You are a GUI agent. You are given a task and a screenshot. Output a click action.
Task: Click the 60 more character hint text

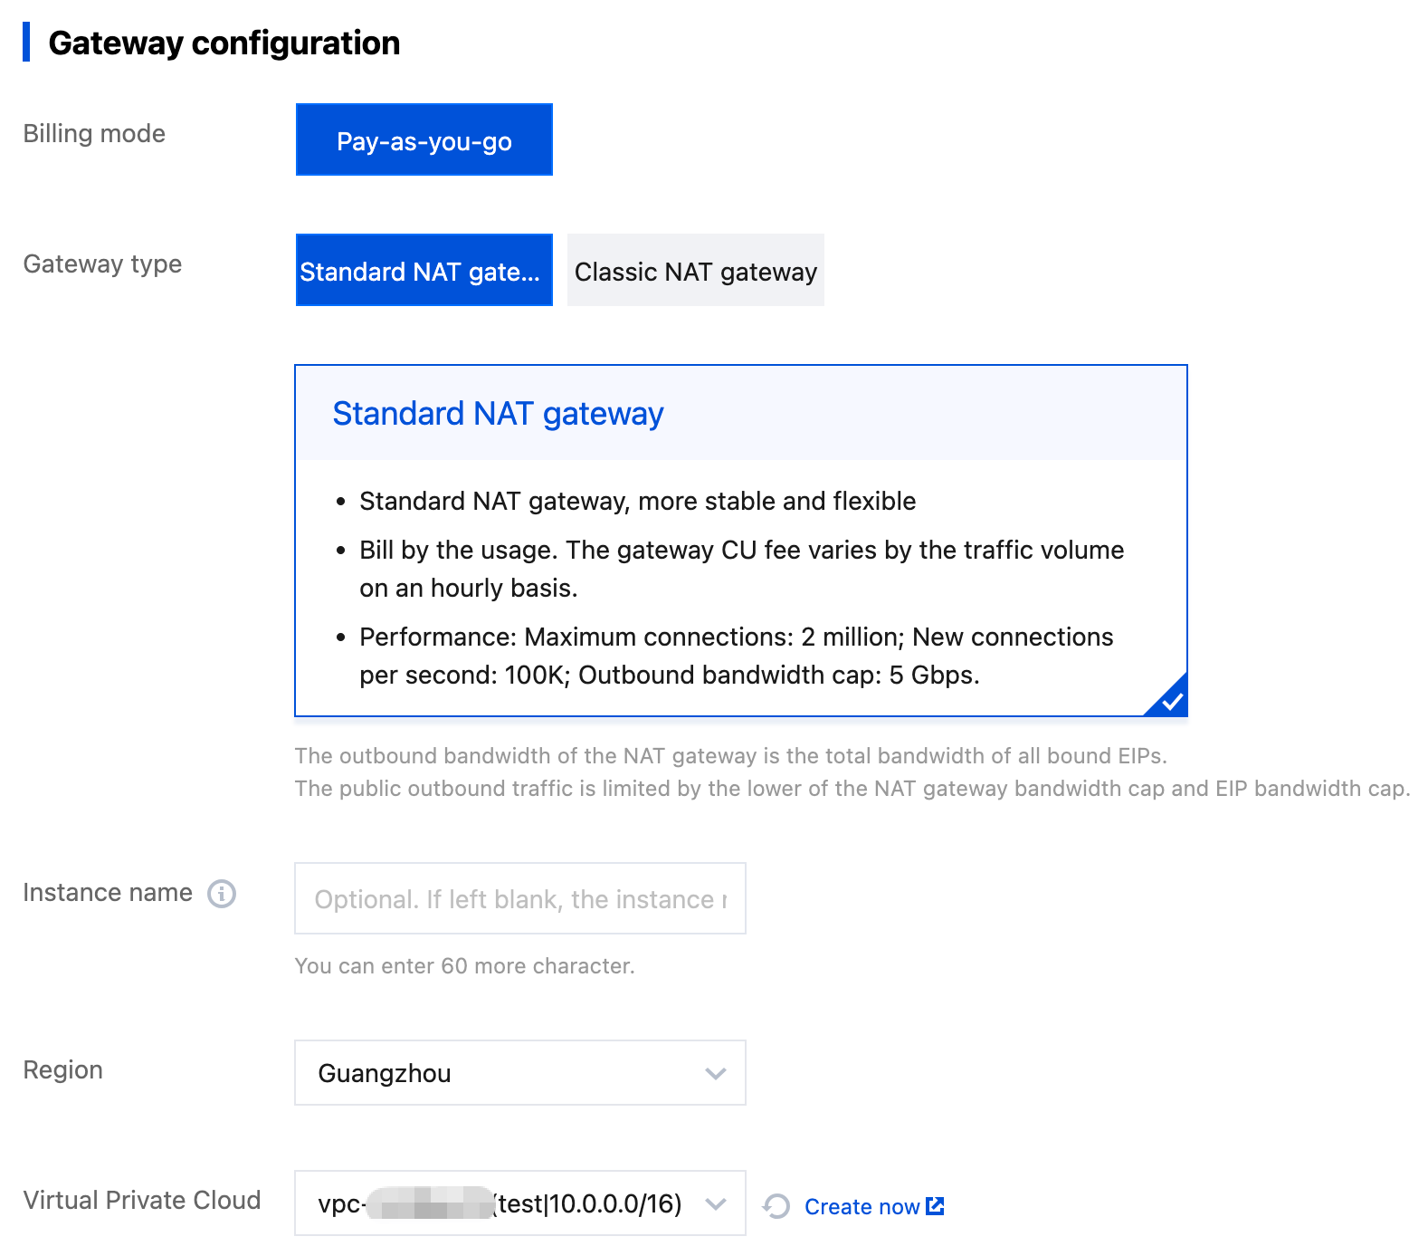(464, 966)
